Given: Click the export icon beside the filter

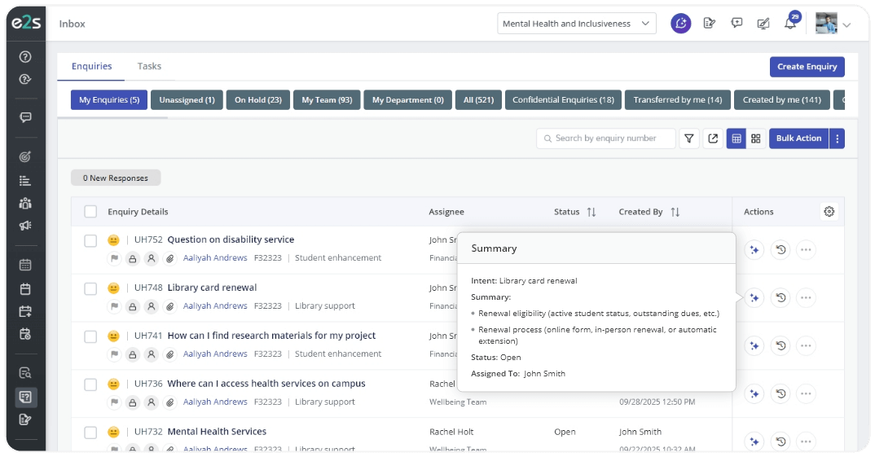Looking at the screenshot, I should pos(713,138).
